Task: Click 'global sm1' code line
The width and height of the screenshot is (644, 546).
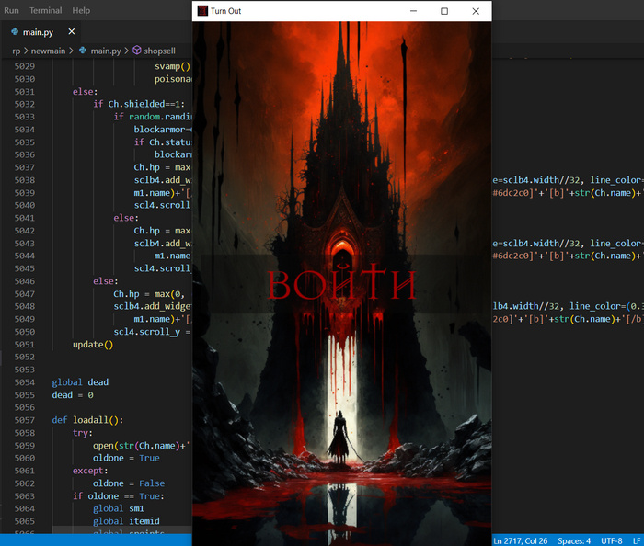Action: 119,508
